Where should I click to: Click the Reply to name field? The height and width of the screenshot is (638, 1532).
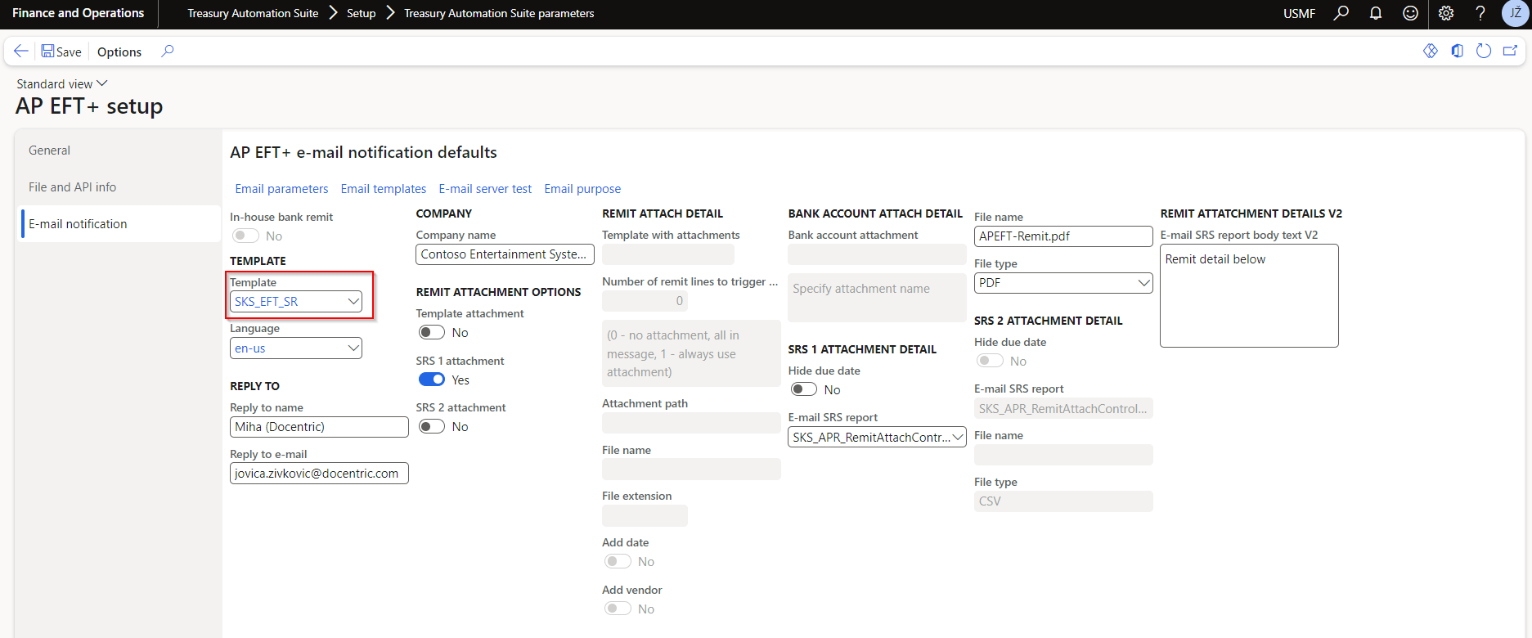(319, 427)
